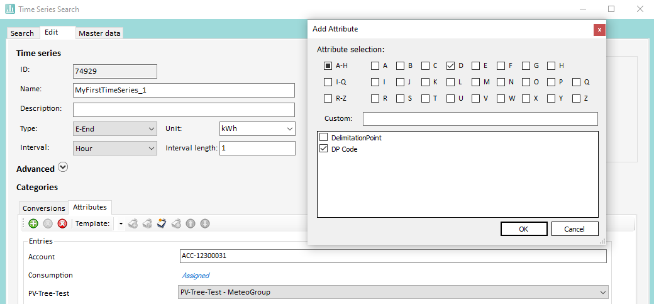Click the green add attribute icon
654x304 pixels.
(33, 223)
